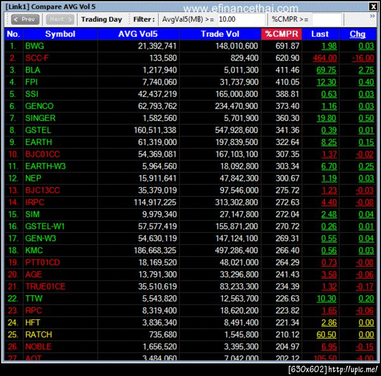Select the RPC symbol
The height and width of the screenshot is (376, 381).
click(x=33, y=310)
